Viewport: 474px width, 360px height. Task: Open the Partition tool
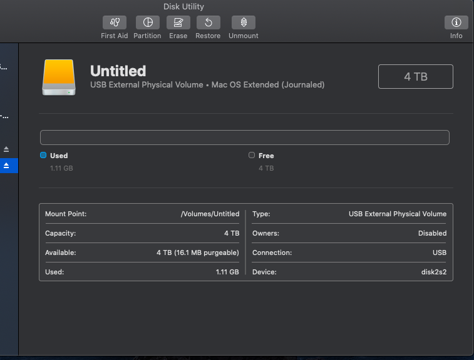click(x=148, y=22)
